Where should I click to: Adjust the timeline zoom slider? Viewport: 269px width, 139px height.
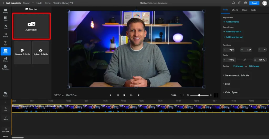199,95
